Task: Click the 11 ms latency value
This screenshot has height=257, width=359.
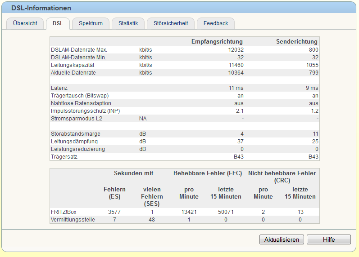Action: (236, 88)
